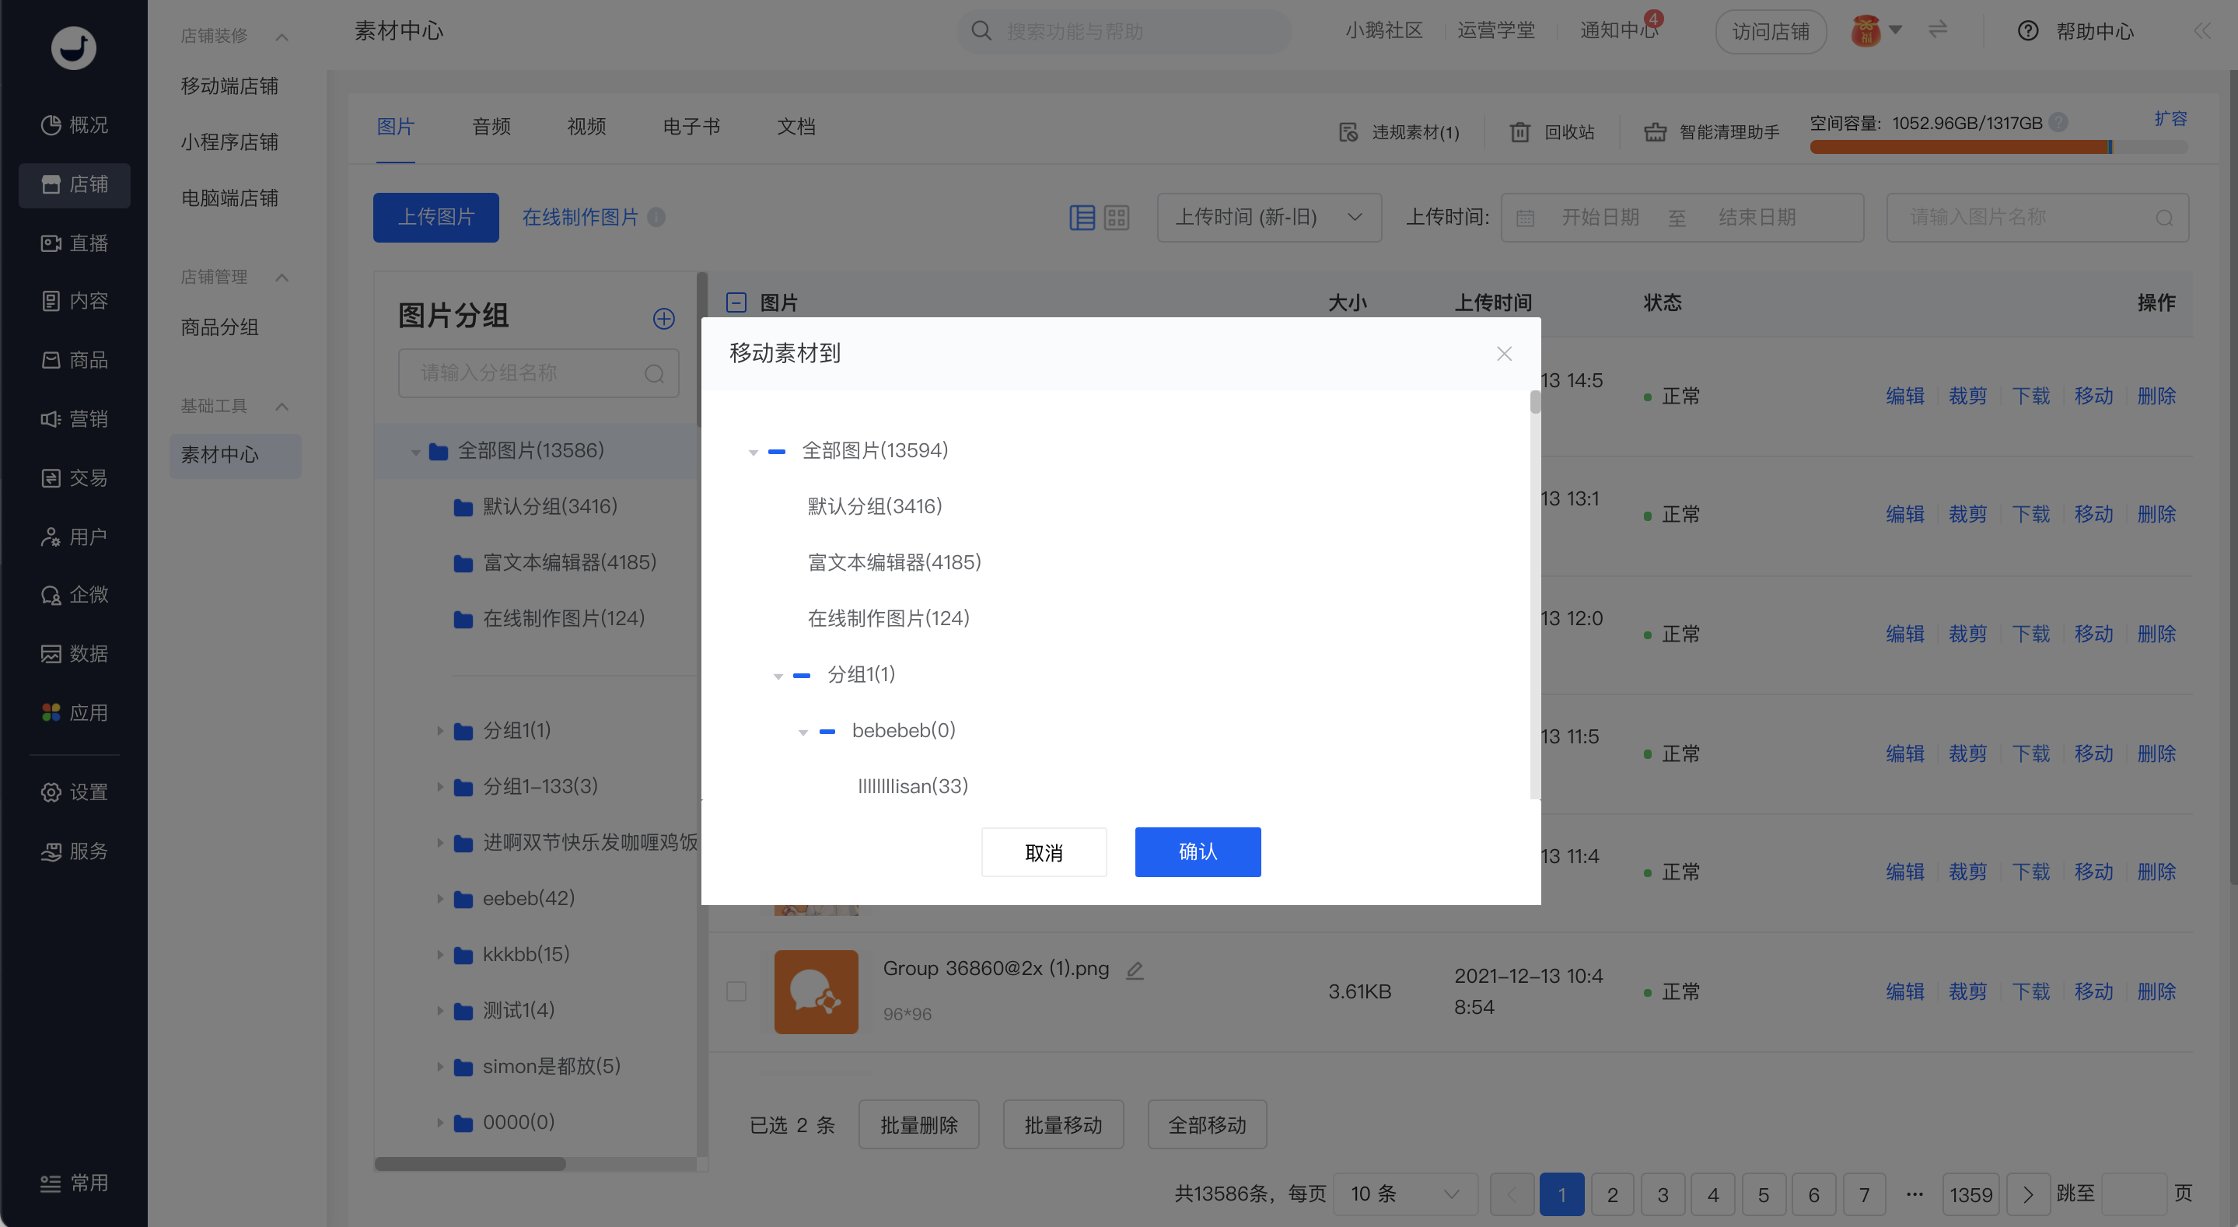
Task: Click the group name search magnifier icon
Action: tap(654, 374)
